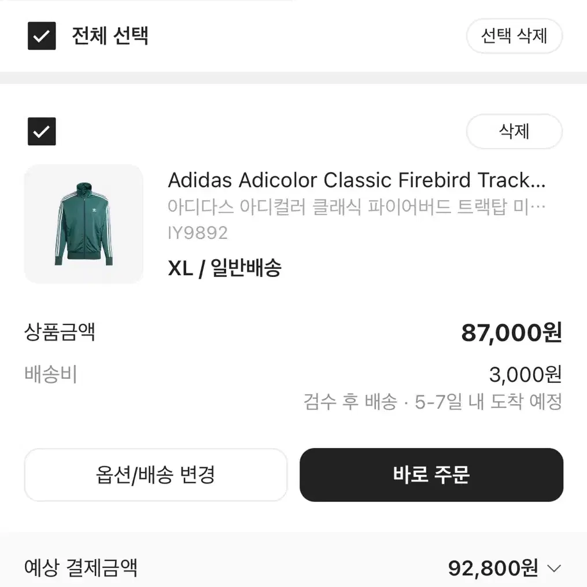Click the XL / 일반배송 option text
The width and height of the screenshot is (587, 587).
[x=224, y=268]
